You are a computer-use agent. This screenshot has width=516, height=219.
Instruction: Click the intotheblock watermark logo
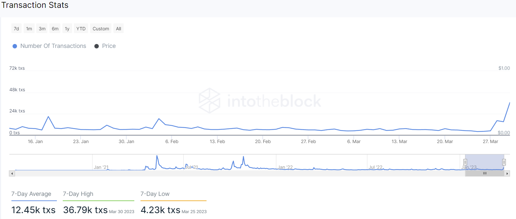click(209, 101)
